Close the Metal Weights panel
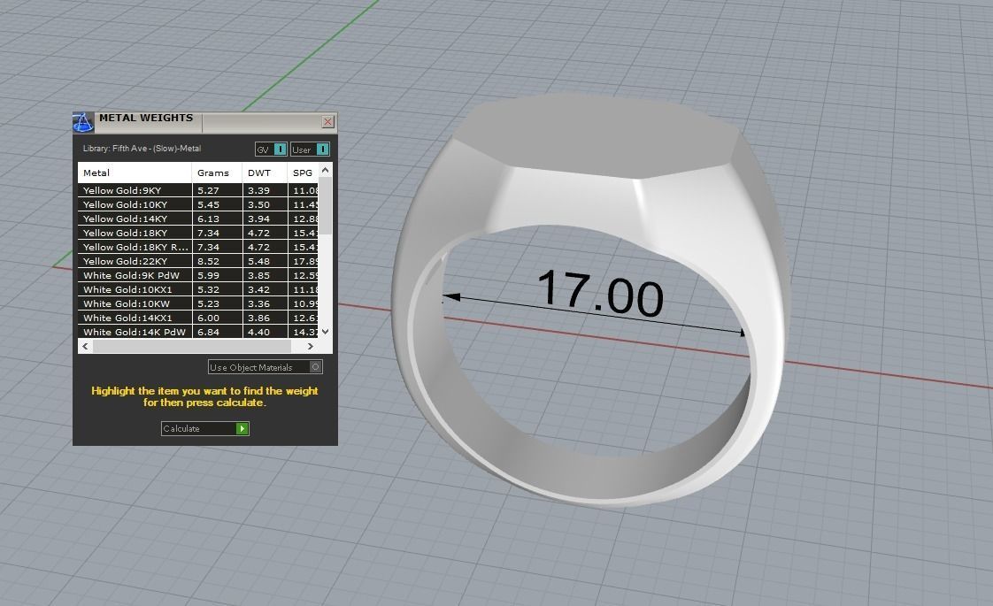Viewport: 993px width, 606px height. (x=327, y=121)
